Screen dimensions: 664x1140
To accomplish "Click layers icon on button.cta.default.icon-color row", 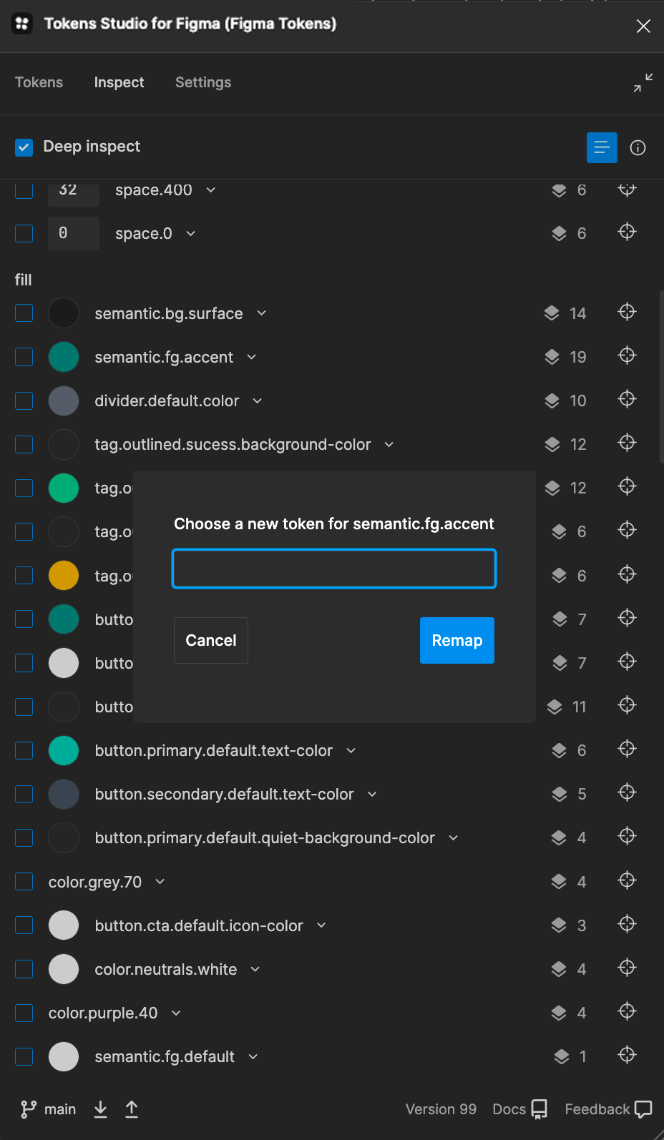I will click(x=559, y=925).
